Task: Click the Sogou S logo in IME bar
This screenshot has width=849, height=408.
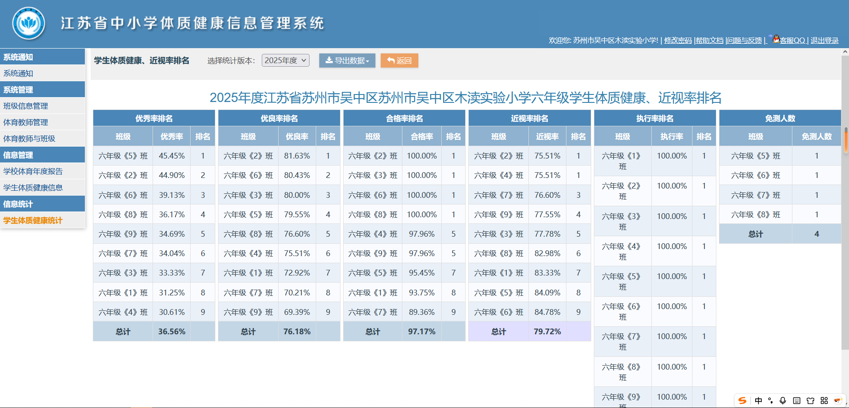Action: [742, 400]
